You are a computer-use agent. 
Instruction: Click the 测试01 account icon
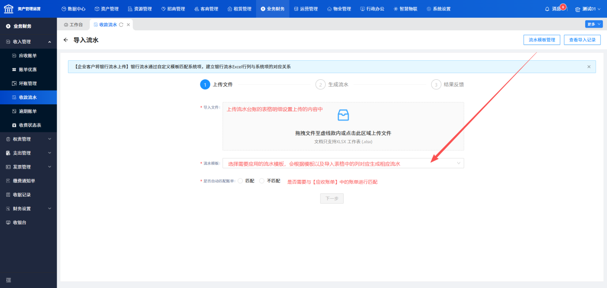pyautogui.click(x=578, y=9)
